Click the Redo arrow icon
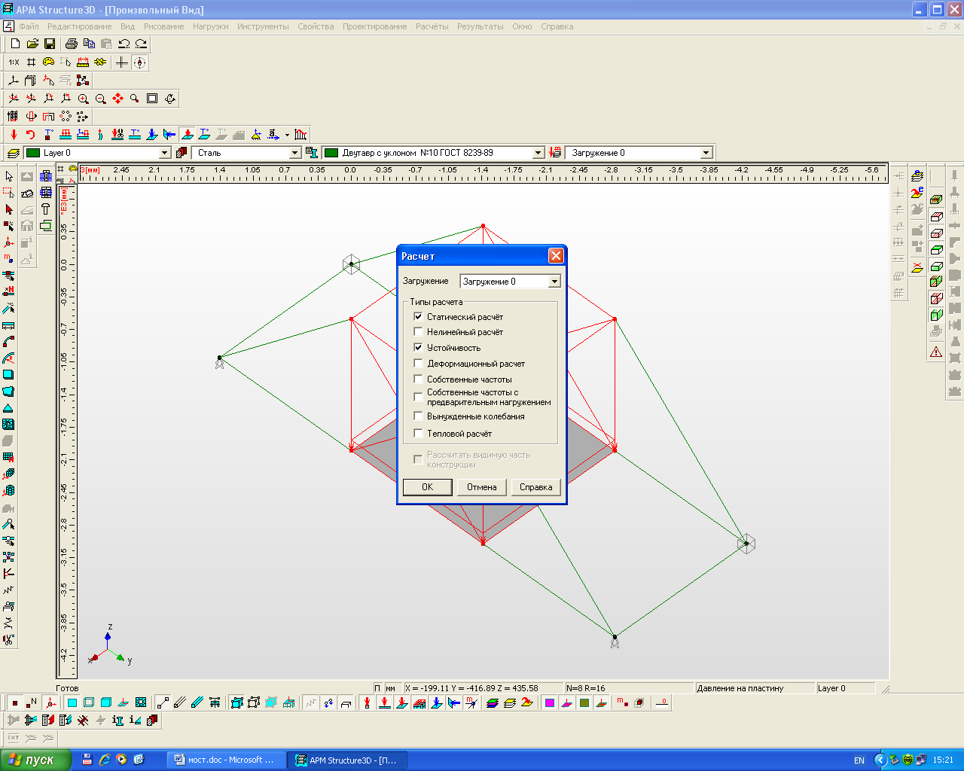This screenshot has height=771, width=964. 141,44
